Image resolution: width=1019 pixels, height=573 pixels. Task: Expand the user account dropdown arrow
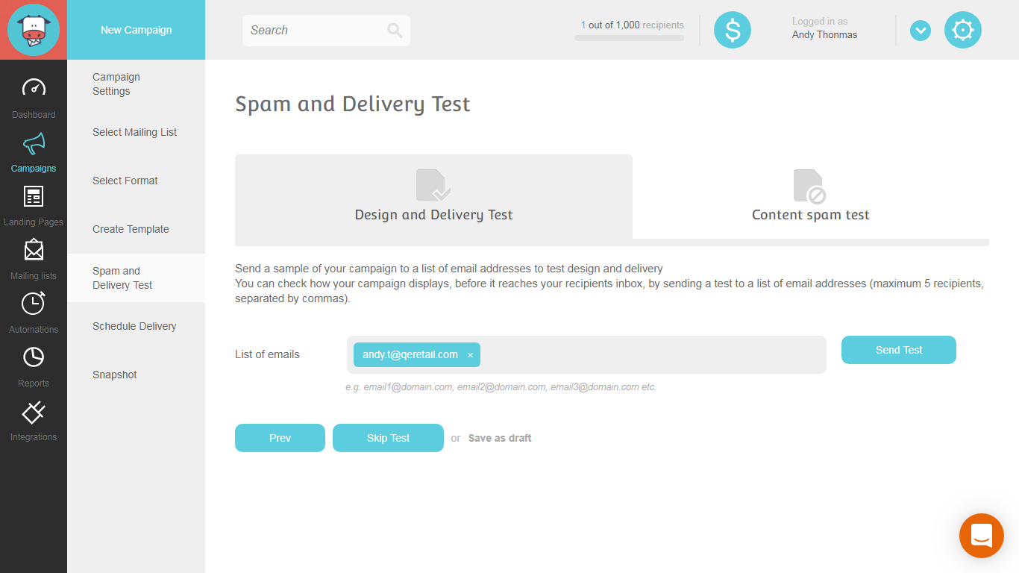click(920, 31)
